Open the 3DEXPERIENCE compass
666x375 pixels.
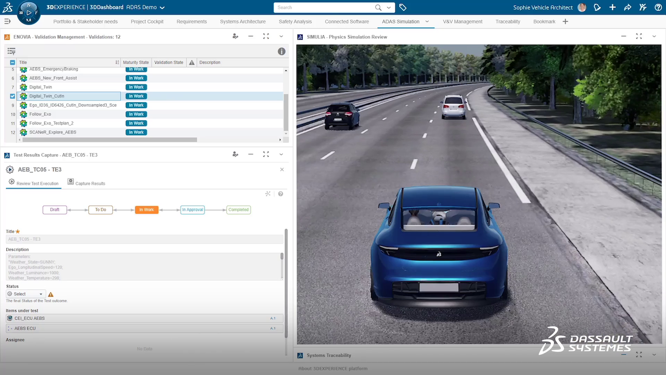(x=28, y=12)
